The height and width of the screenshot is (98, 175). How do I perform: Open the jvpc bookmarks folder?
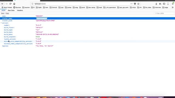click(x=61, y=7)
